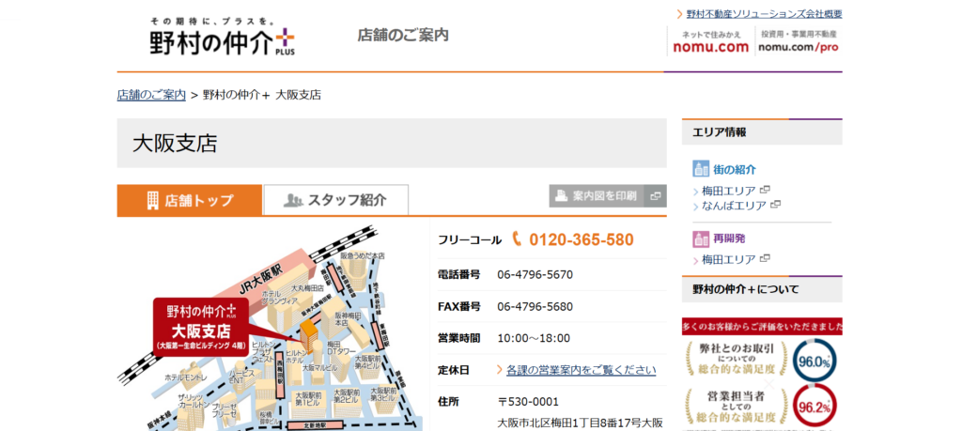This screenshot has height=431, width=962.
Task: Switch to the スタッフ紹介 tab
Action: click(335, 200)
